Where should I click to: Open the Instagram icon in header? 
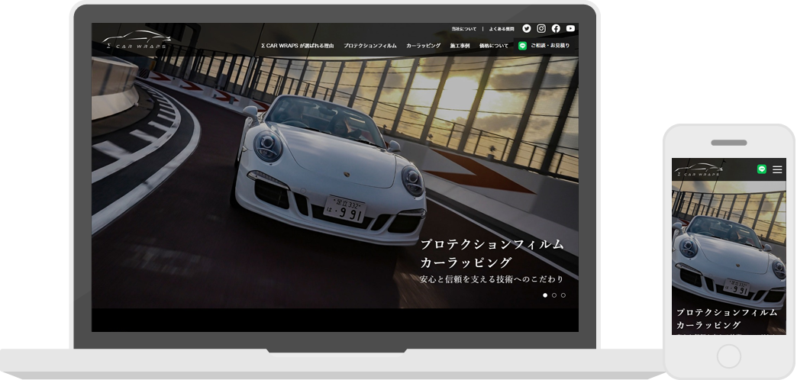click(541, 29)
